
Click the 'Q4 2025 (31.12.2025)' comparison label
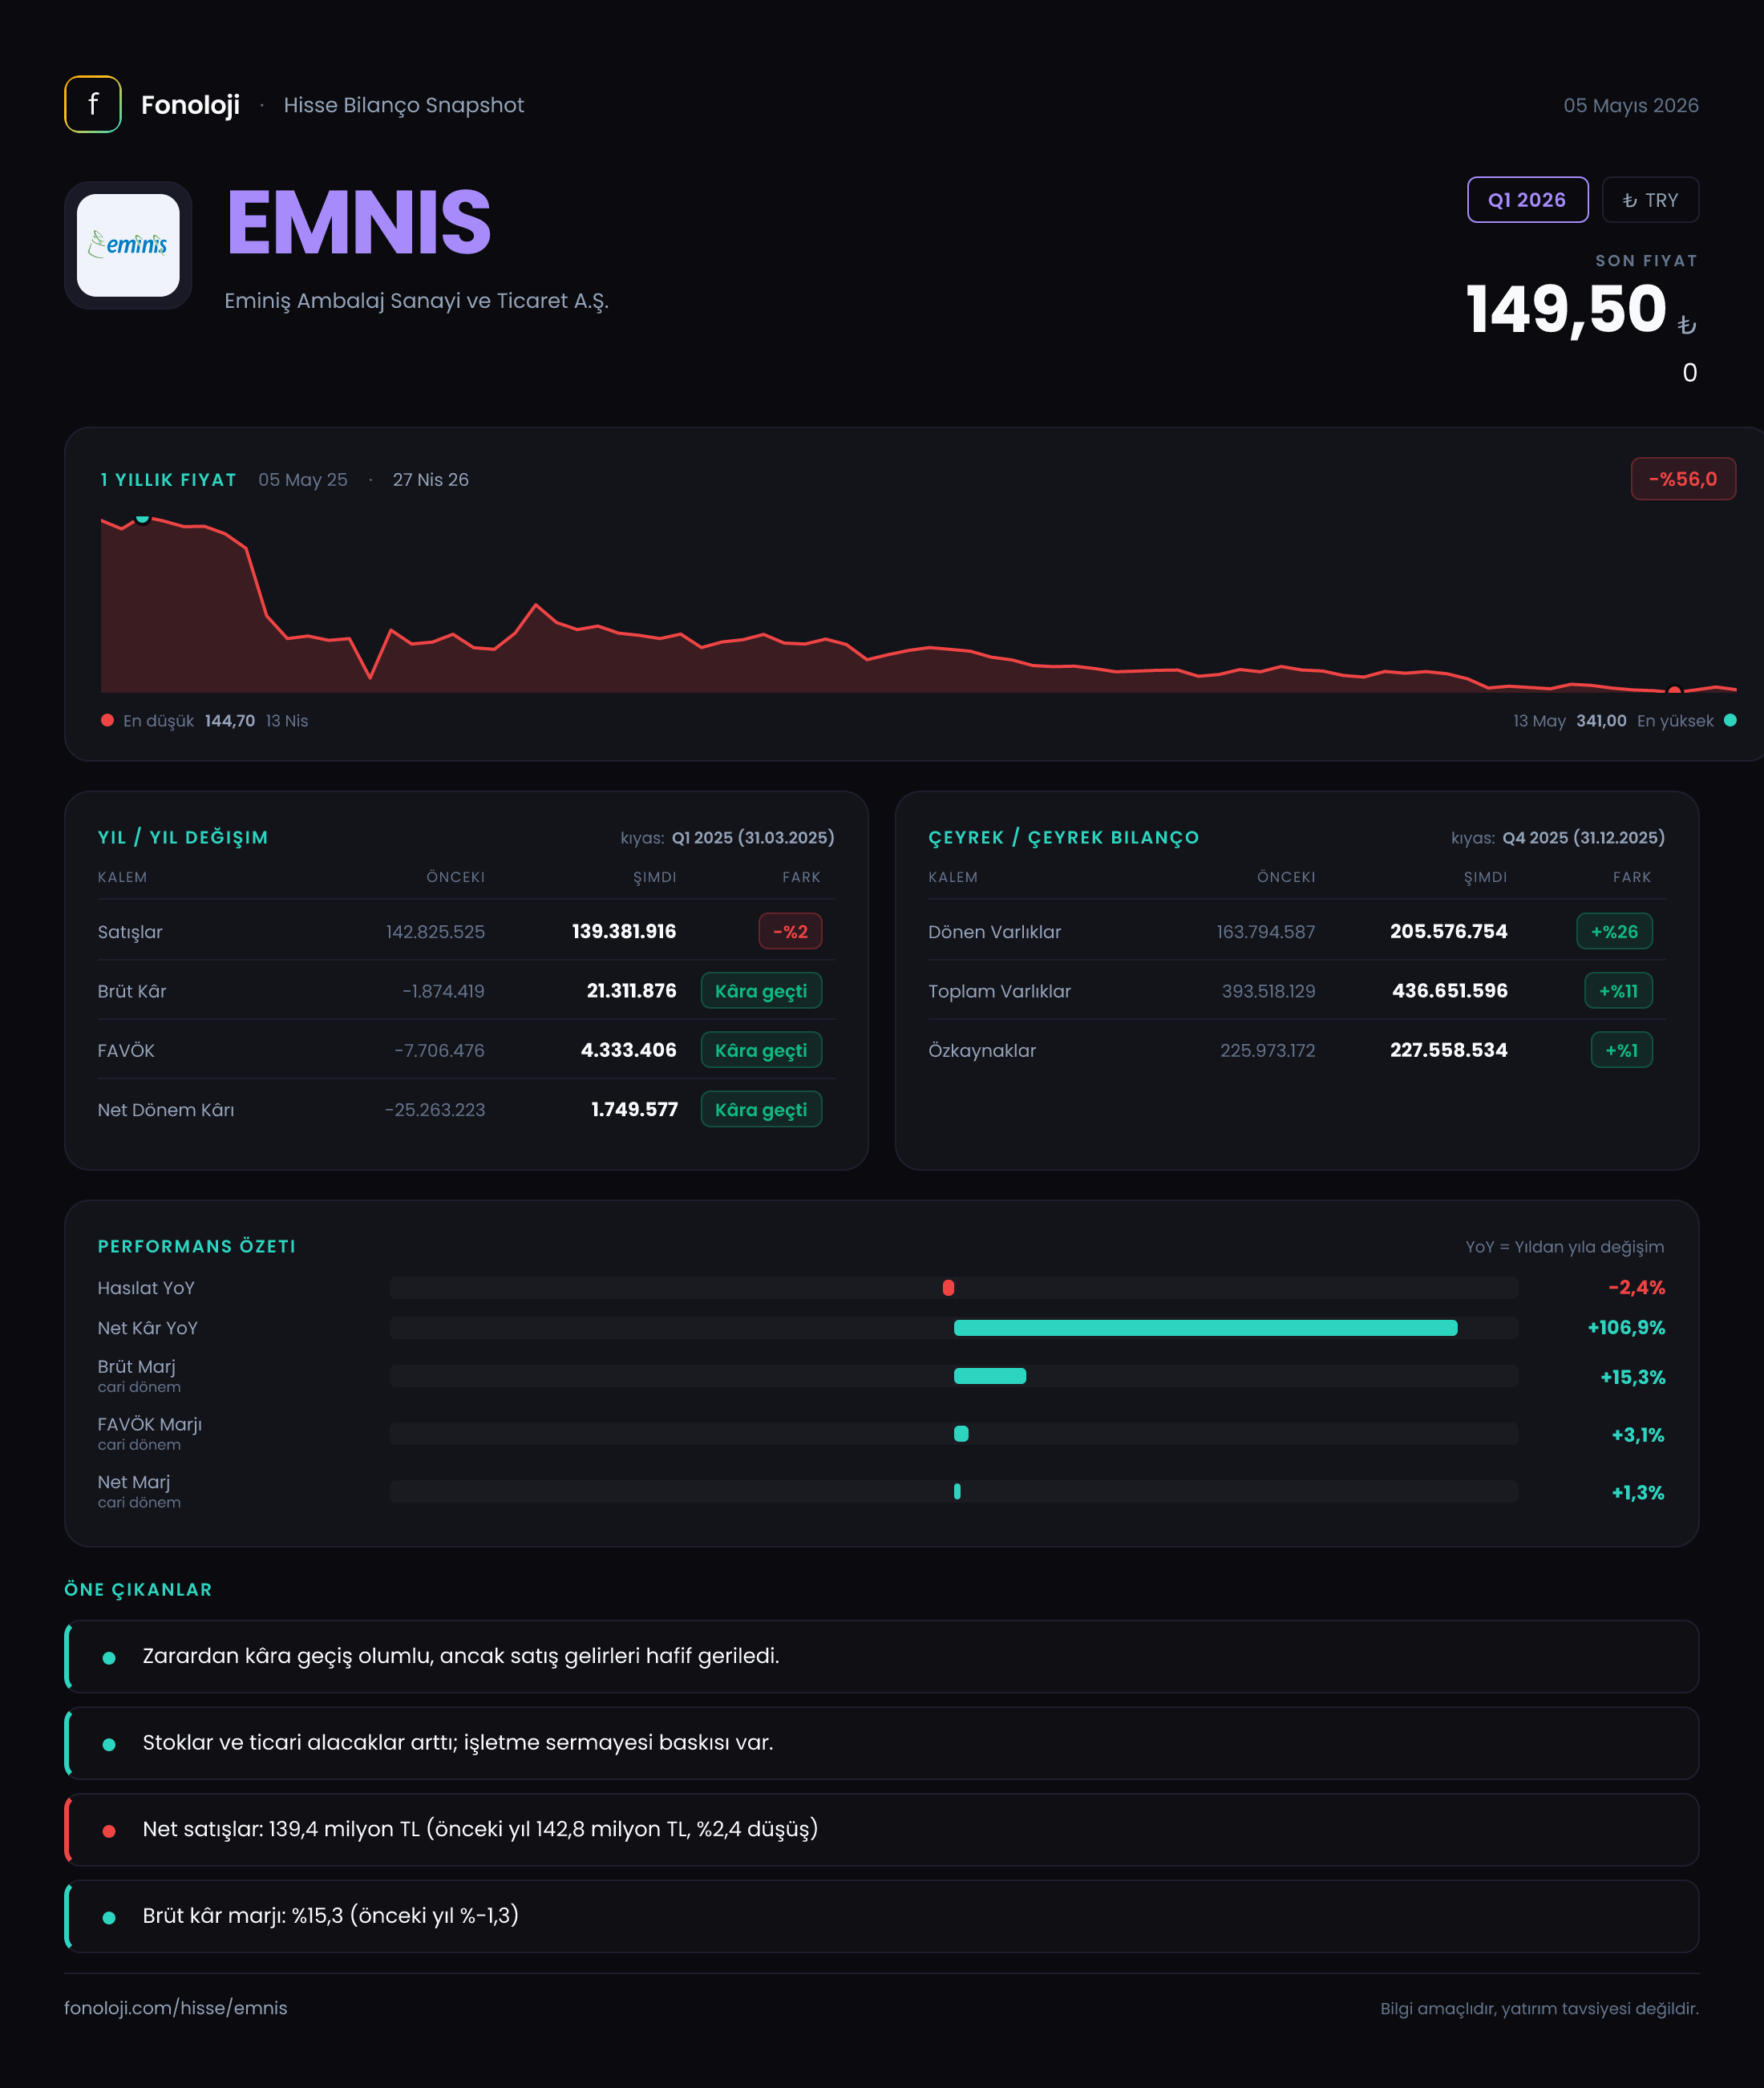point(1583,838)
